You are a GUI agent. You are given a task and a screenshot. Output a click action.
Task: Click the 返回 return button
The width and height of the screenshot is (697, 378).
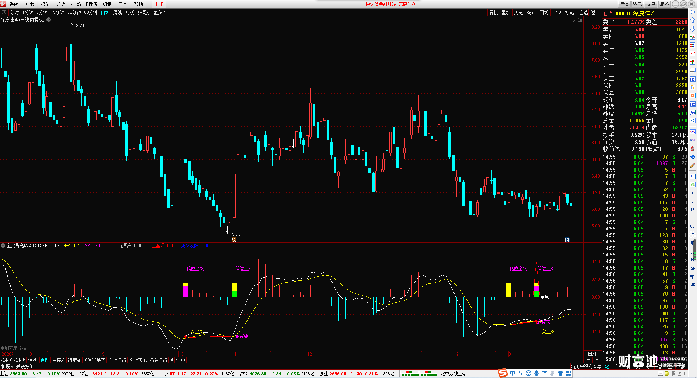pos(595,12)
